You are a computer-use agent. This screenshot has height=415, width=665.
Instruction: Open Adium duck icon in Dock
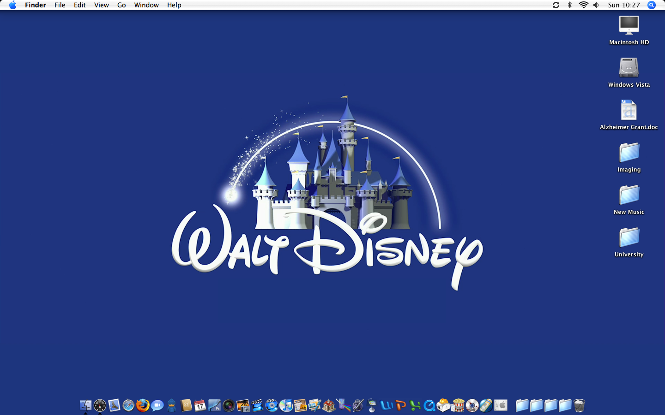[172, 405]
